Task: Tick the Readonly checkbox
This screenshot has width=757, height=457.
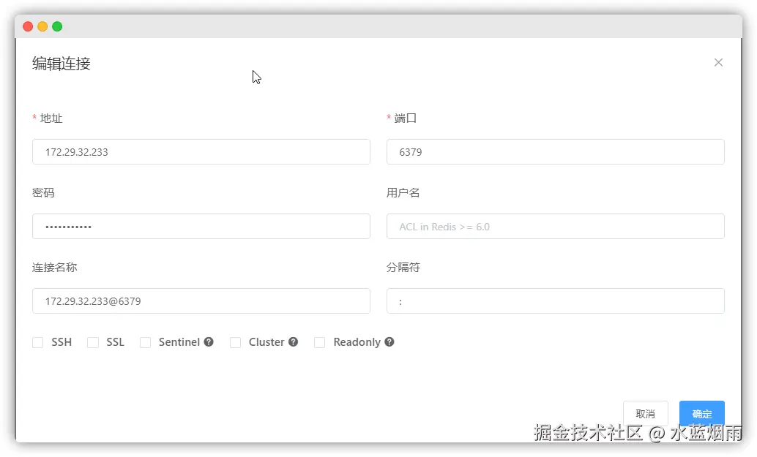Action: [x=320, y=342]
